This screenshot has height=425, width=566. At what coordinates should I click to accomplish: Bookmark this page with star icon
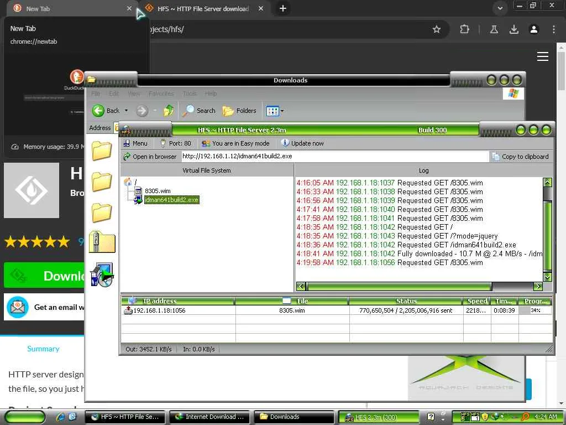(x=437, y=29)
